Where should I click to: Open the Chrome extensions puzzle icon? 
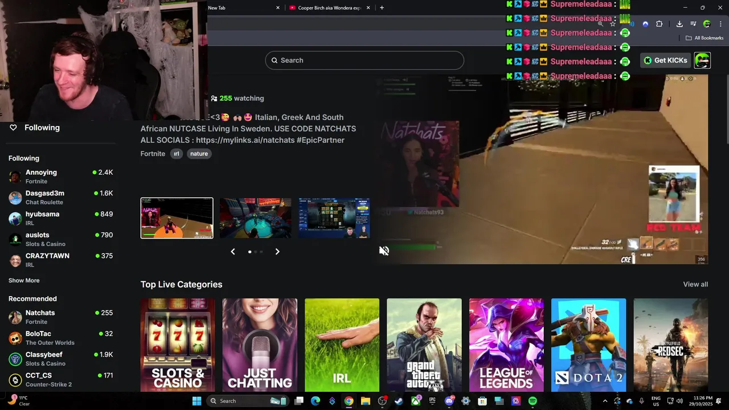pos(659,24)
